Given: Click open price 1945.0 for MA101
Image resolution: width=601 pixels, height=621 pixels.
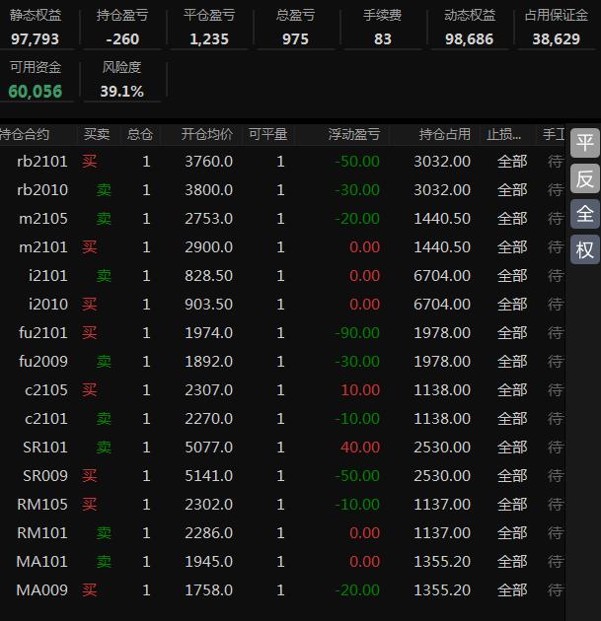Looking at the screenshot, I should (x=208, y=561).
